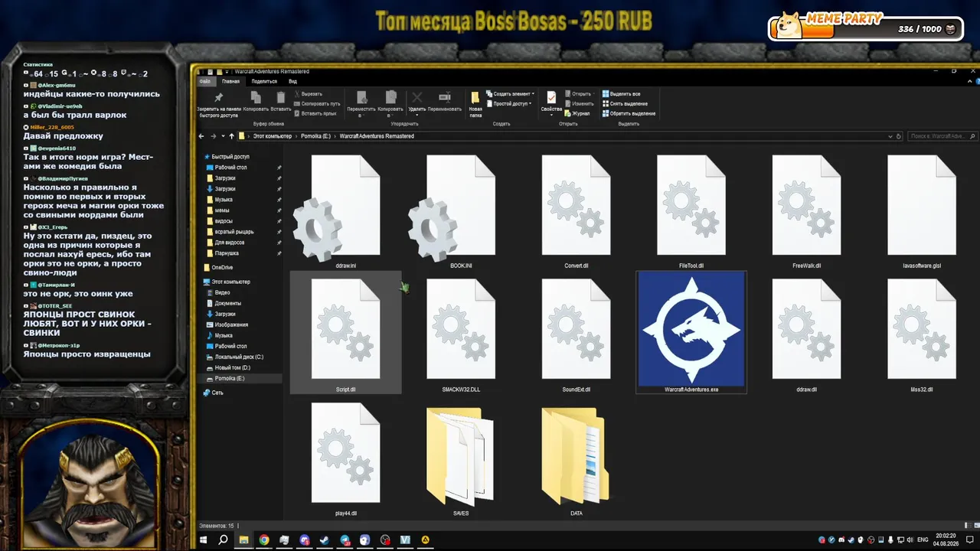Launch Chrome from the taskbar

coord(264,540)
